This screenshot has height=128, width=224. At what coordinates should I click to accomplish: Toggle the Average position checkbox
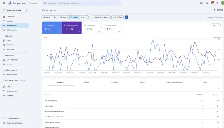tap(105, 25)
